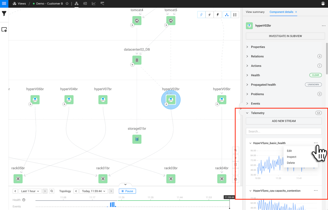Open the filter funnel in left sidebar
The width and height of the screenshot is (328, 210).
click(4, 14)
